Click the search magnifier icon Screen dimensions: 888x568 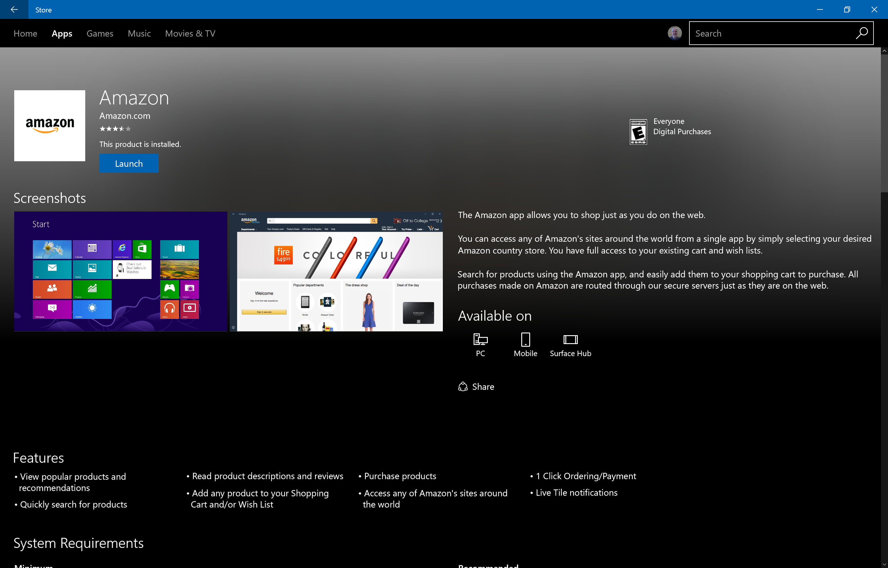[862, 33]
